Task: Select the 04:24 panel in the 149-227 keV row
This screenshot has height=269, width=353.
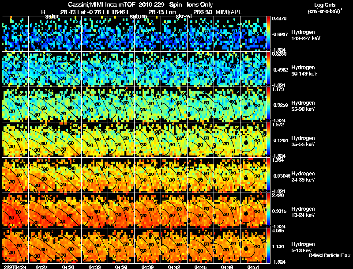Action: click(15, 34)
